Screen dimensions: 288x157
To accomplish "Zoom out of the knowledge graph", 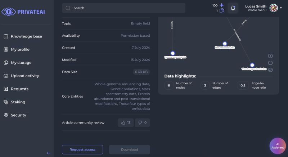I will pyautogui.click(x=270, y=63).
